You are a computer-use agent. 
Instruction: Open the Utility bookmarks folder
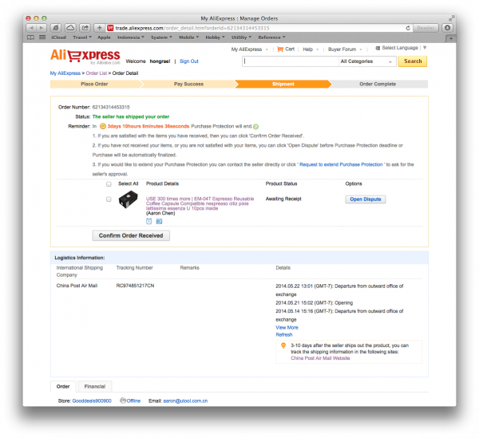tap(241, 37)
